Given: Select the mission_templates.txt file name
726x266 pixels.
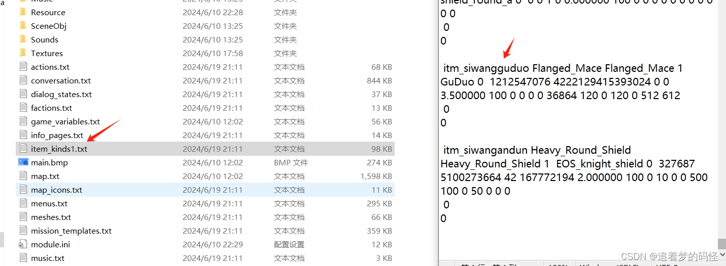Looking at the screenshot, I should 72,231.
